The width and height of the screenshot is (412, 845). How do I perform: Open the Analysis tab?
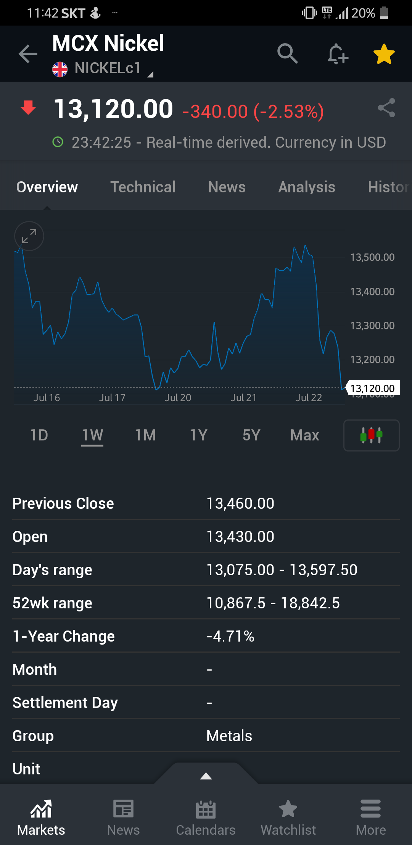pyautogui.click(x=307, y=187)
